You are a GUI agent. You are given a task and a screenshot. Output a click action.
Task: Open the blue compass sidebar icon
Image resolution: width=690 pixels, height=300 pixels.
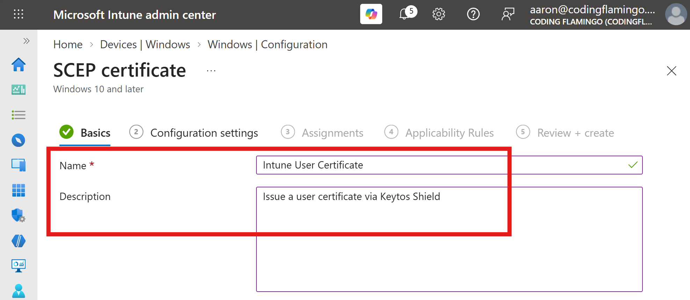coord(19,140)
